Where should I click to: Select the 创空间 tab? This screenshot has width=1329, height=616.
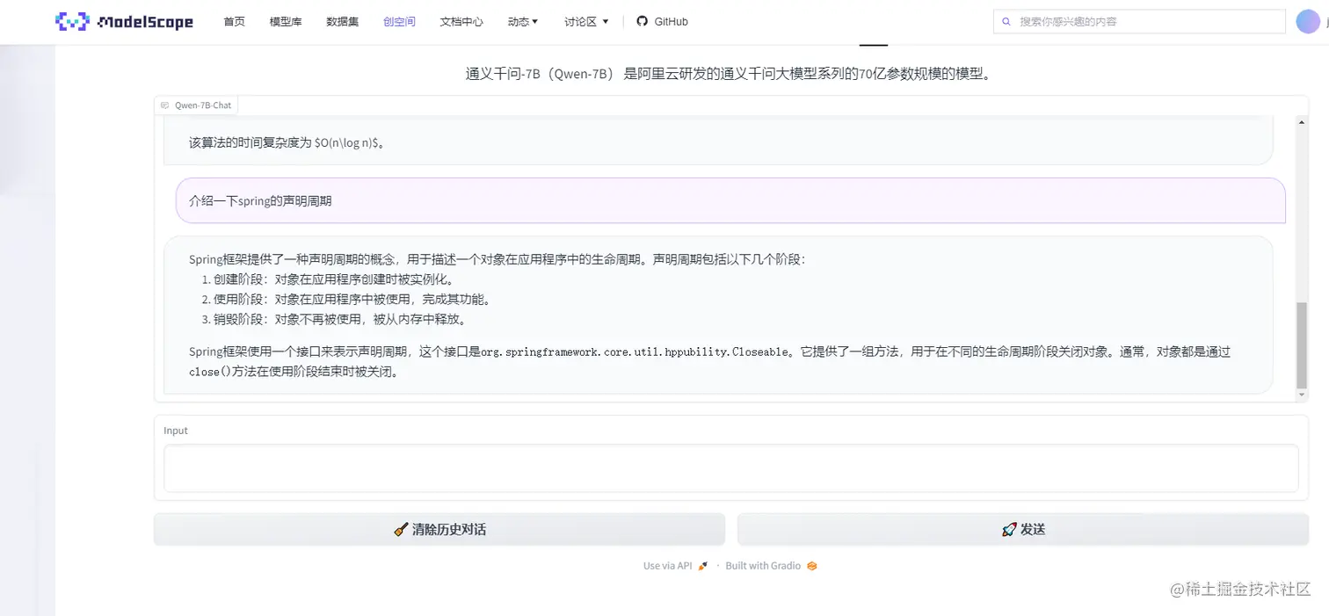click(x=399, y=22)
